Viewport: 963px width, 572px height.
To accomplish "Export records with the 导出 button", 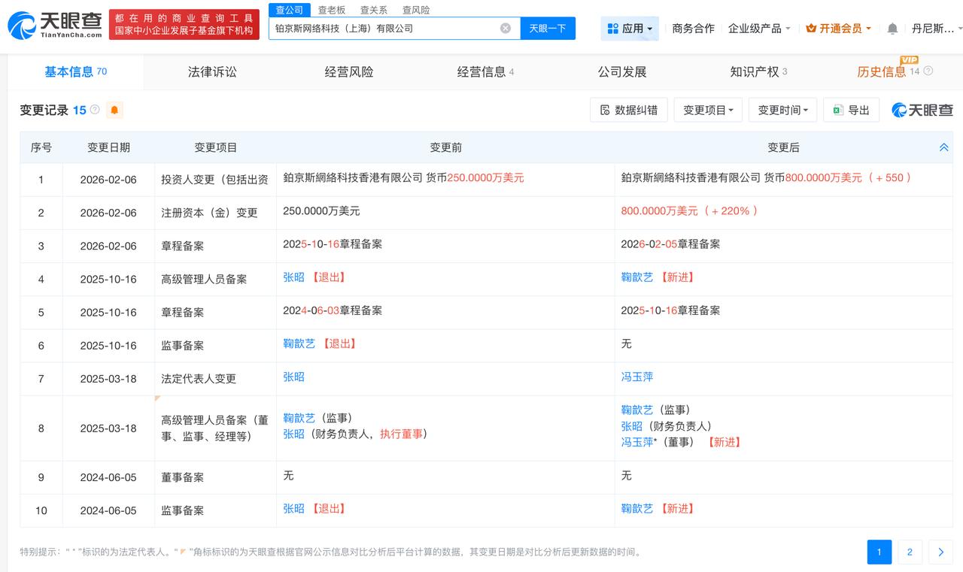I will pos(851,110).
